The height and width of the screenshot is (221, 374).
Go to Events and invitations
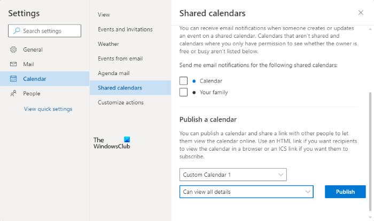tap(125, 29)
